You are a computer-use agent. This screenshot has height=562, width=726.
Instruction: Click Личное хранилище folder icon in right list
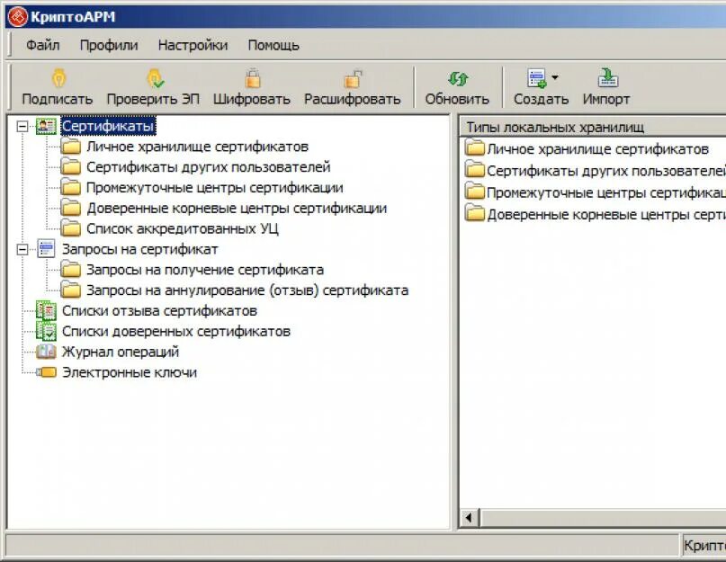click(474, 148)
